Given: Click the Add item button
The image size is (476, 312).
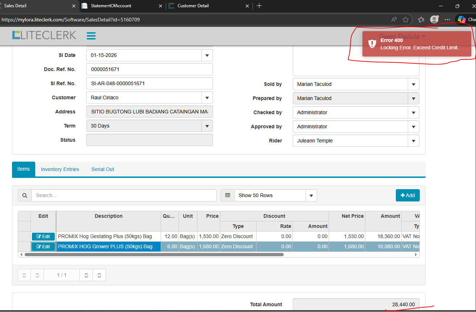Looking at the screenshot, I should 407,195.
